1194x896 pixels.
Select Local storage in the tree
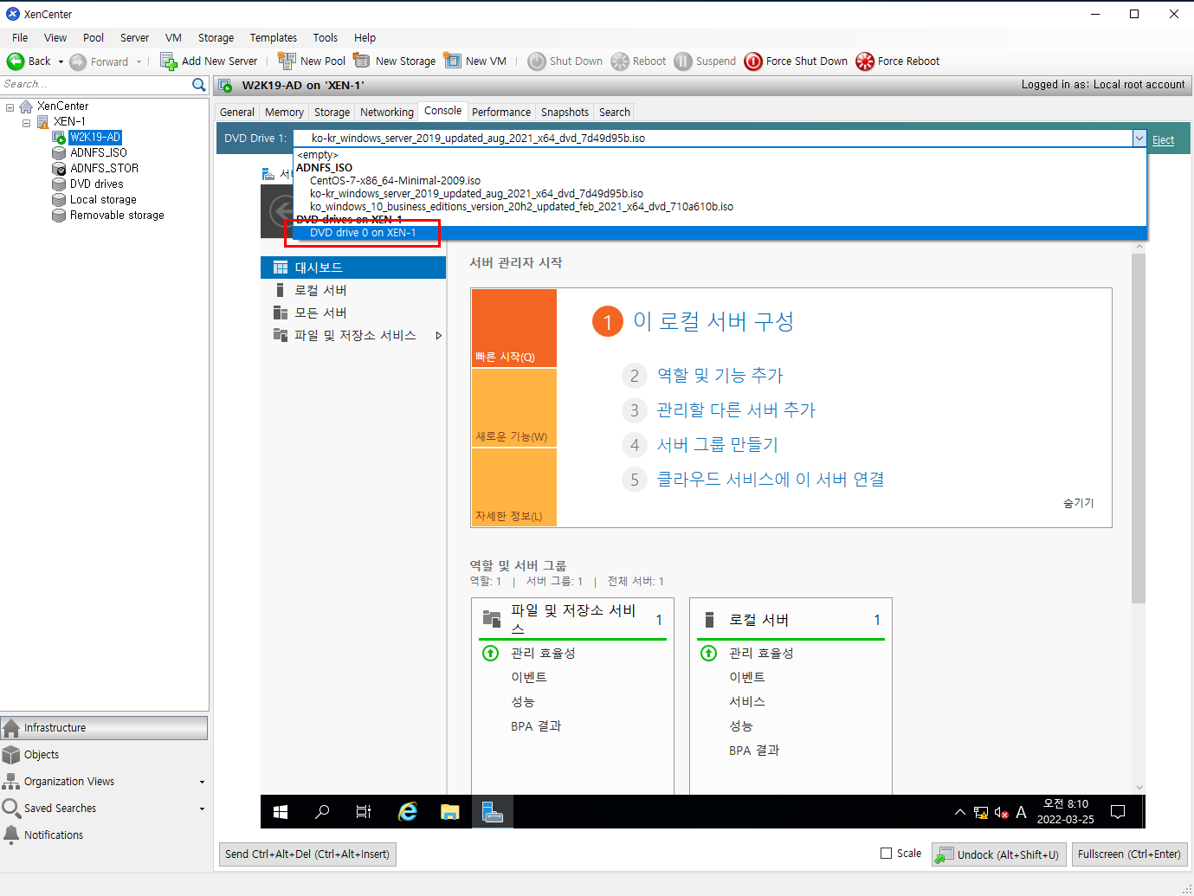[103, 199]
